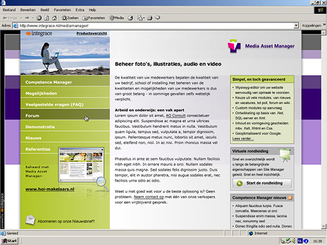Refresh the current page
The height and width of the screenshot is (245, 327).
47,18
